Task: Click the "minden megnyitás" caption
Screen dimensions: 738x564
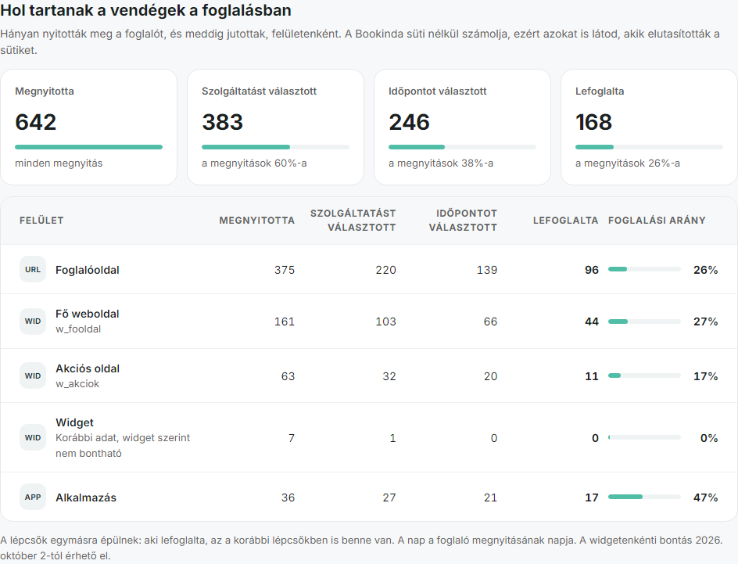Action: tap(59, 163)
